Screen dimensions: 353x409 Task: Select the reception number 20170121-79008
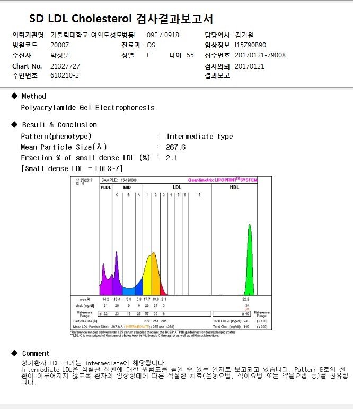point(260,55)
